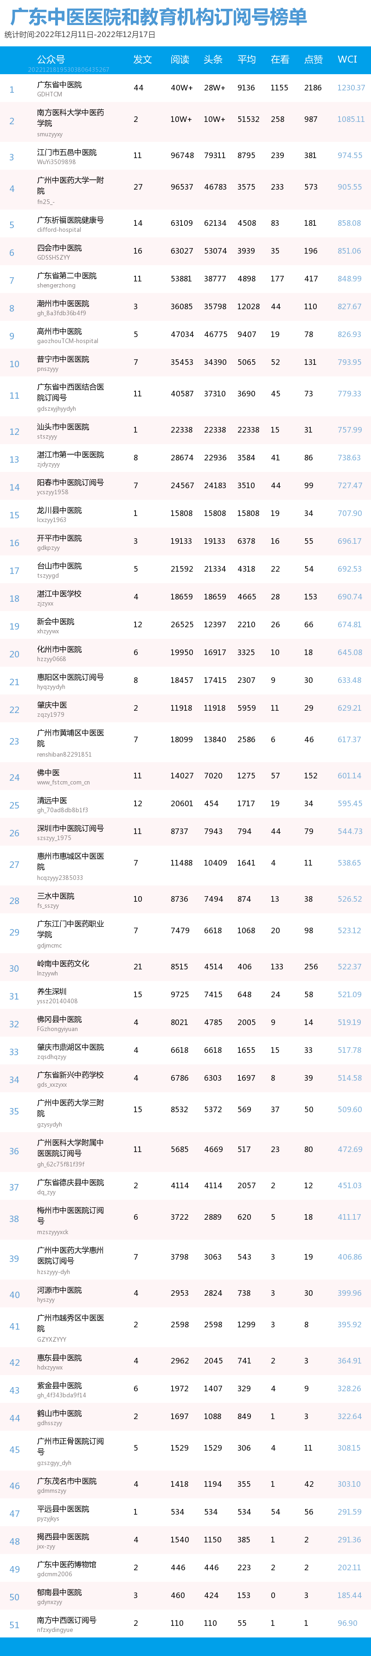
Task: Click WCI value 1085.11
Action: pos(351,120)
